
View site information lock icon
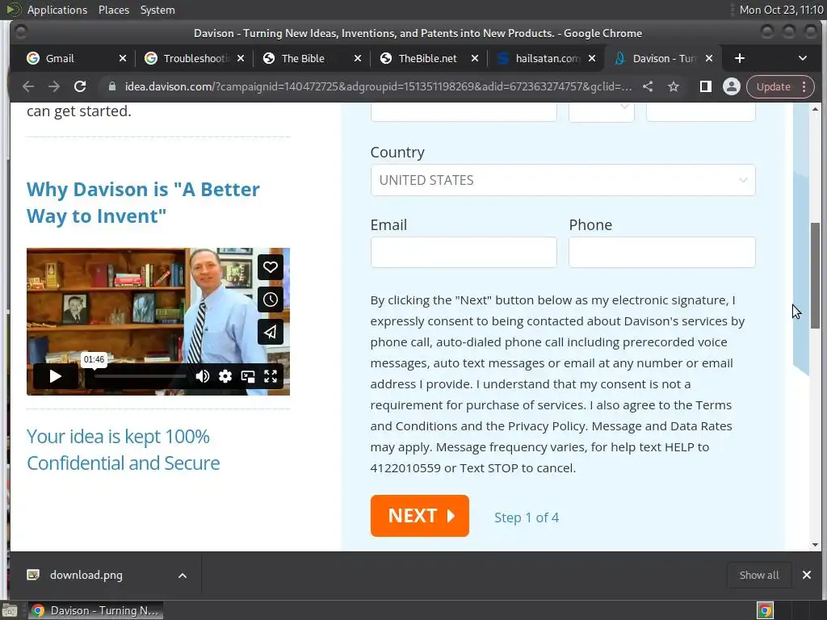pos(111,86)
